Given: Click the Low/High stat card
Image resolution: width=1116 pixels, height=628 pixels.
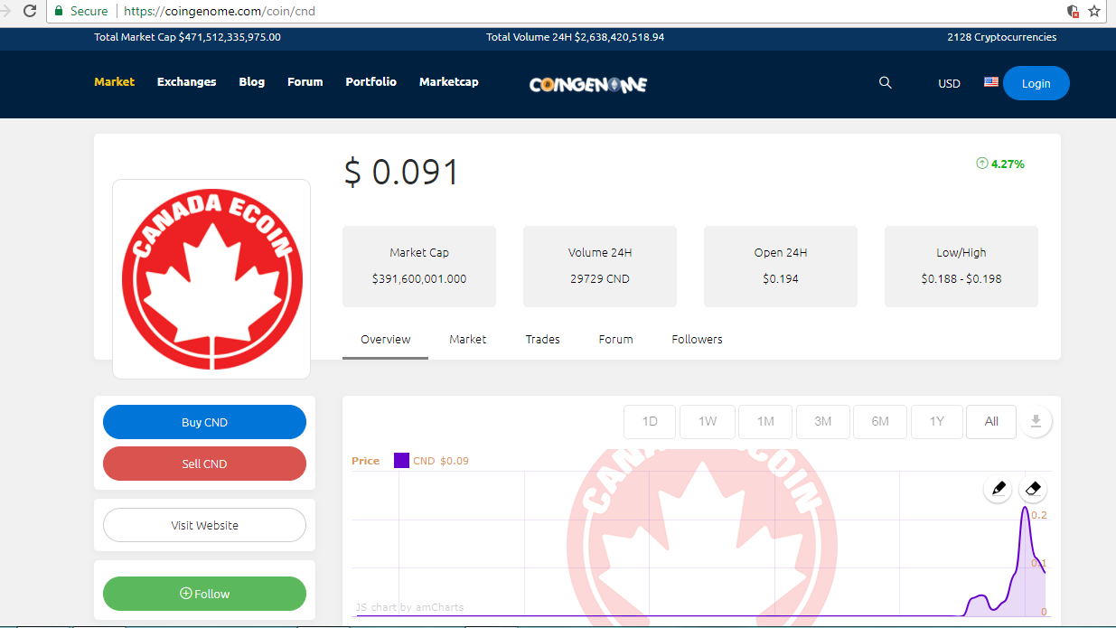Looking at the screenshot, I should point(961,267).
